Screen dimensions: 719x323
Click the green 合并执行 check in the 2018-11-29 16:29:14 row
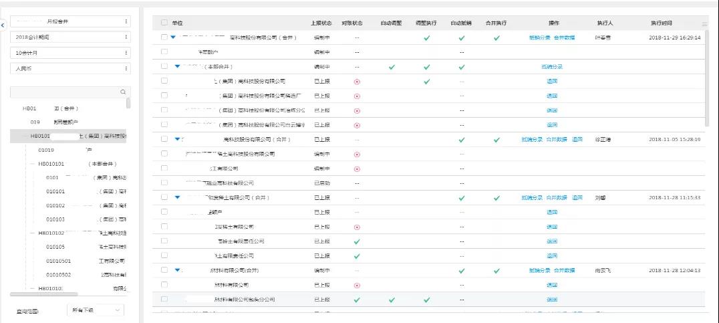pyautogui.click(x=496, y=38)
